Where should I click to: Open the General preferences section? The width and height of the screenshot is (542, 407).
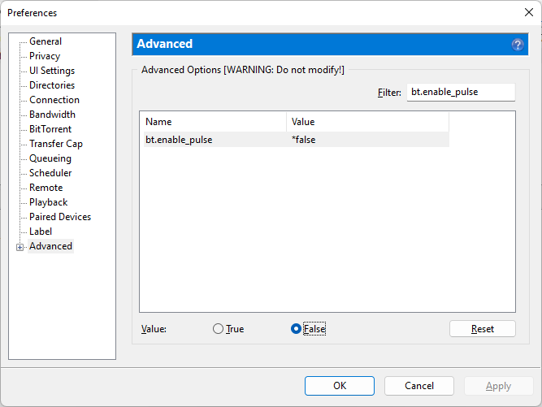46,41
